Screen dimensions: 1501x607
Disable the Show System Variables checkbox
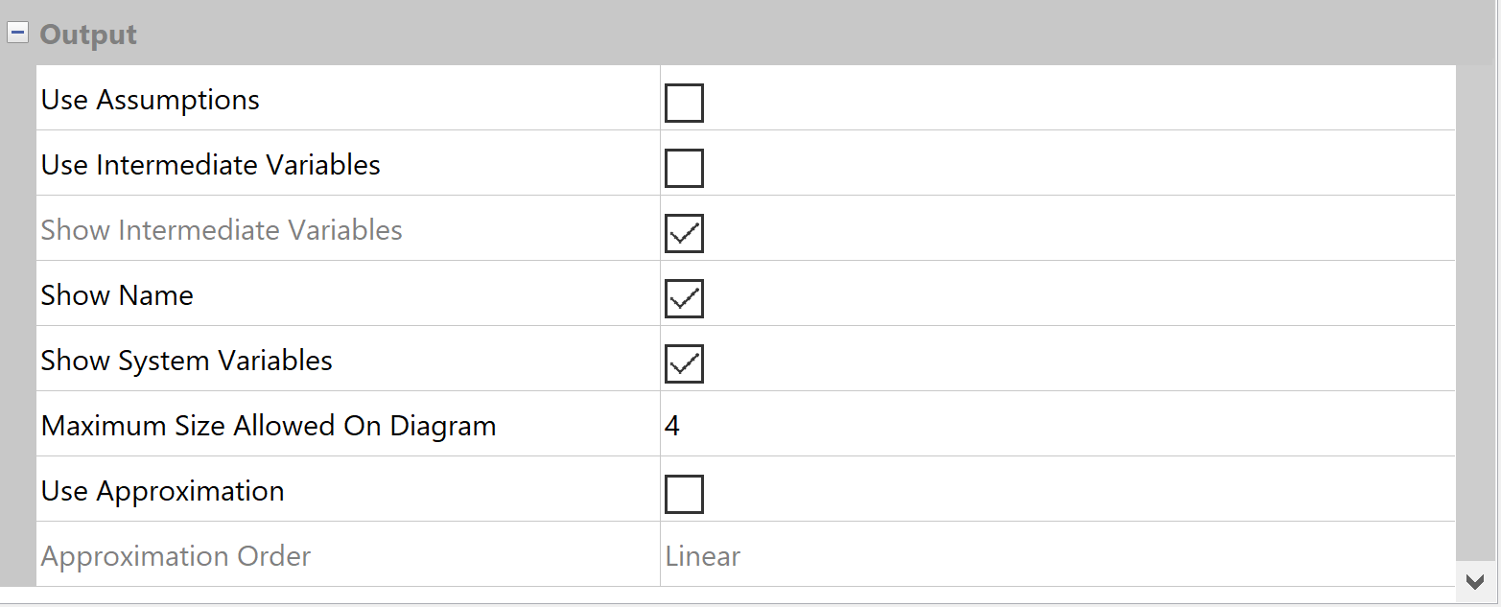[684, 363]
